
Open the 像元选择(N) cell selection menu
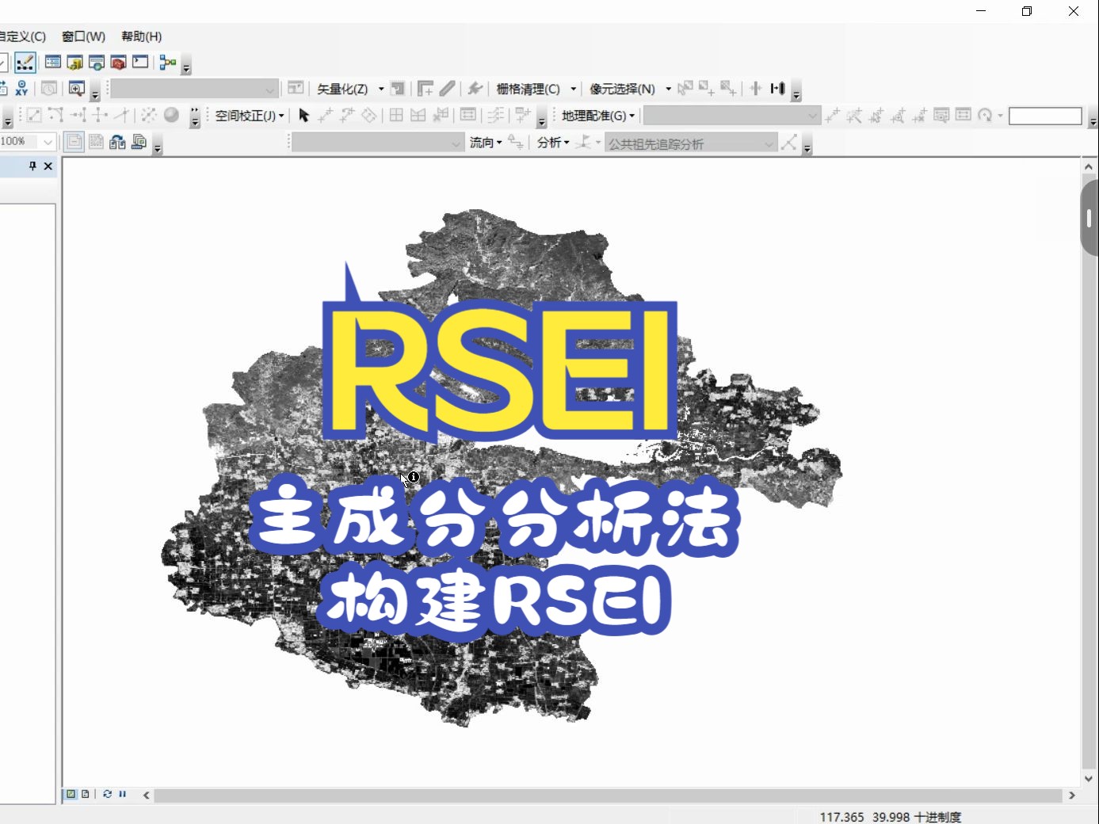(628, 88)
